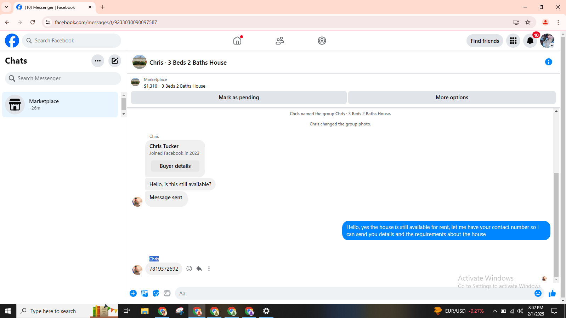Click the taskbar search box
The width and height of the screenshot is (566, 318).
click(x=67, y=311)
